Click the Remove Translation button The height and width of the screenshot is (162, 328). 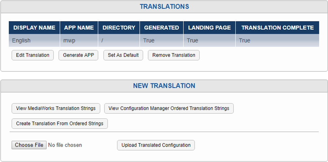174,55
